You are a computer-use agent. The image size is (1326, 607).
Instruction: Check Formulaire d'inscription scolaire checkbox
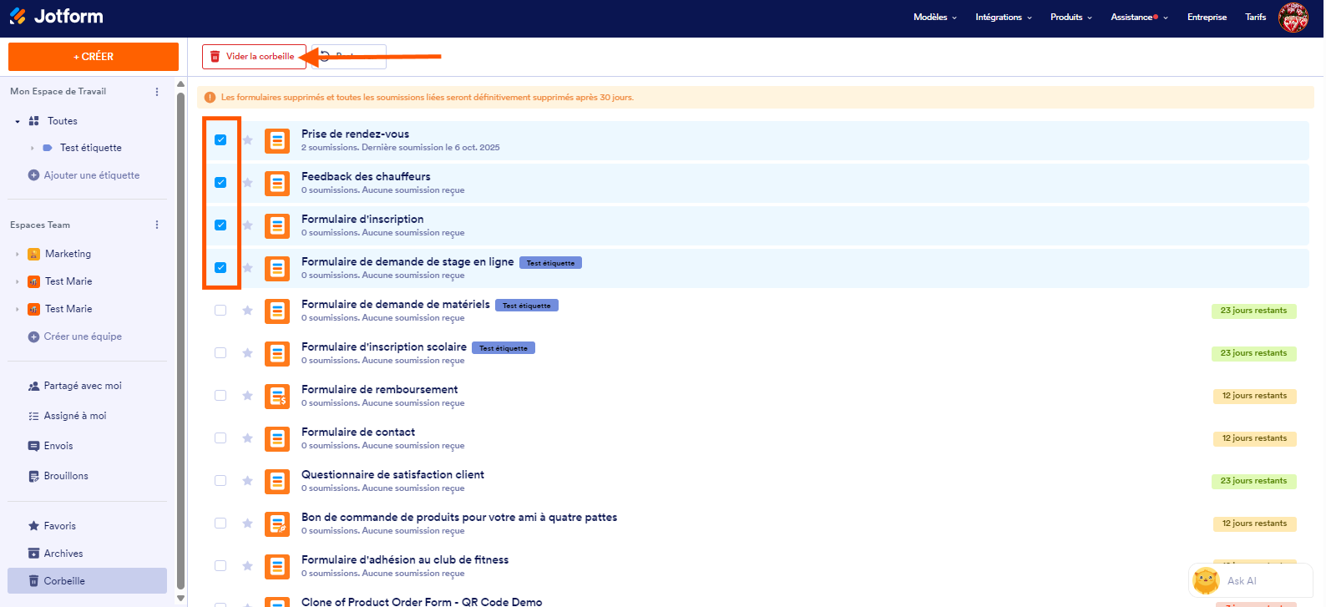[x=220, y=353]
